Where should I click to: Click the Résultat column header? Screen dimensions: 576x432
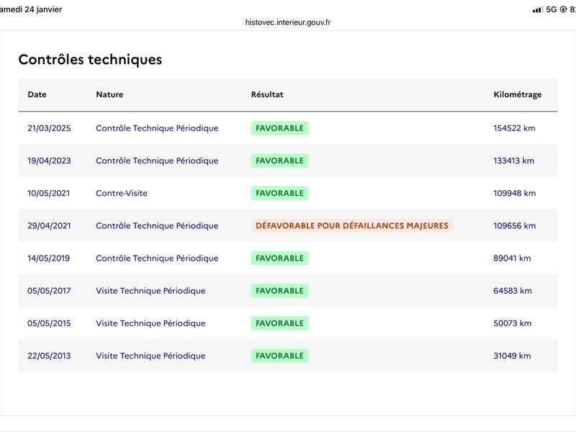coord(267,94)
